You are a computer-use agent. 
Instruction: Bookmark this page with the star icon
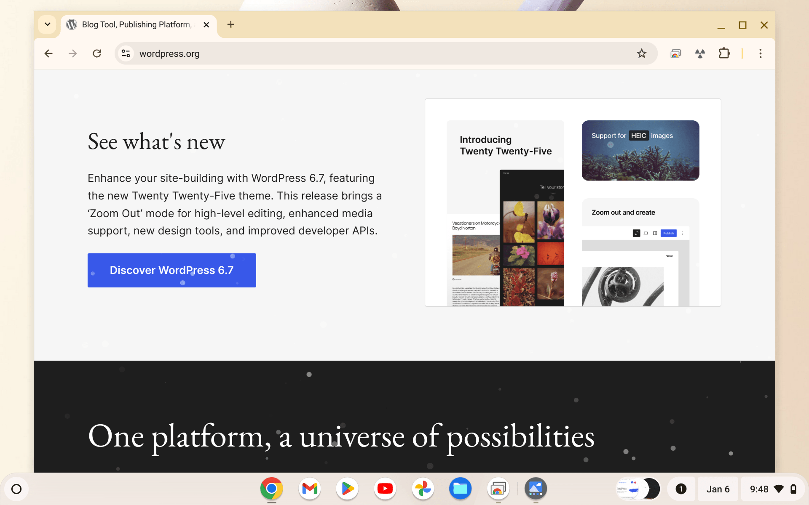pyautogui.click(x=641, y=53)
